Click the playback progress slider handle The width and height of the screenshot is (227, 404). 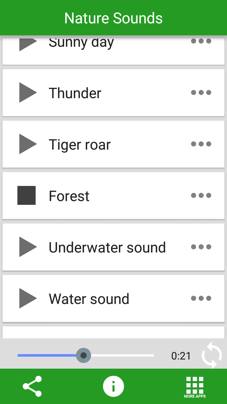tap(84, 355)
